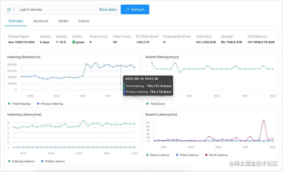This screenshot has height=172, width=283.
Task: Click tooltip value 763,721.8 doc/s
Action: [159, 86]
